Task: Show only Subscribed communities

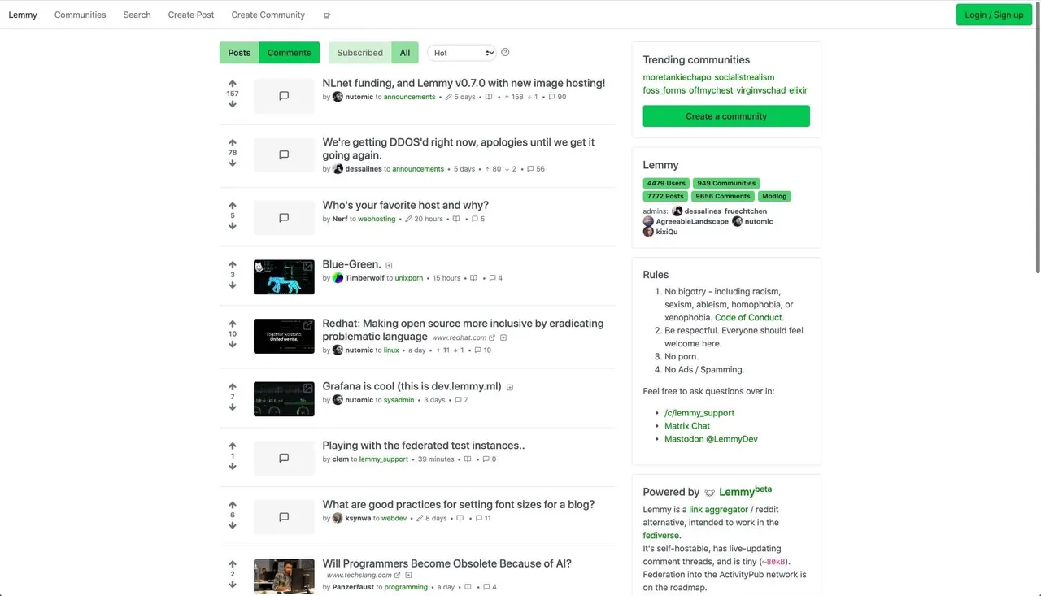Action: (359, 53)
